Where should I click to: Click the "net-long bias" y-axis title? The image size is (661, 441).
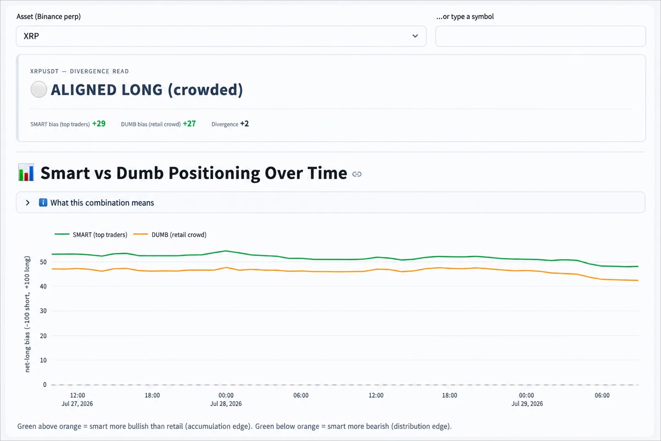[27, 314]
